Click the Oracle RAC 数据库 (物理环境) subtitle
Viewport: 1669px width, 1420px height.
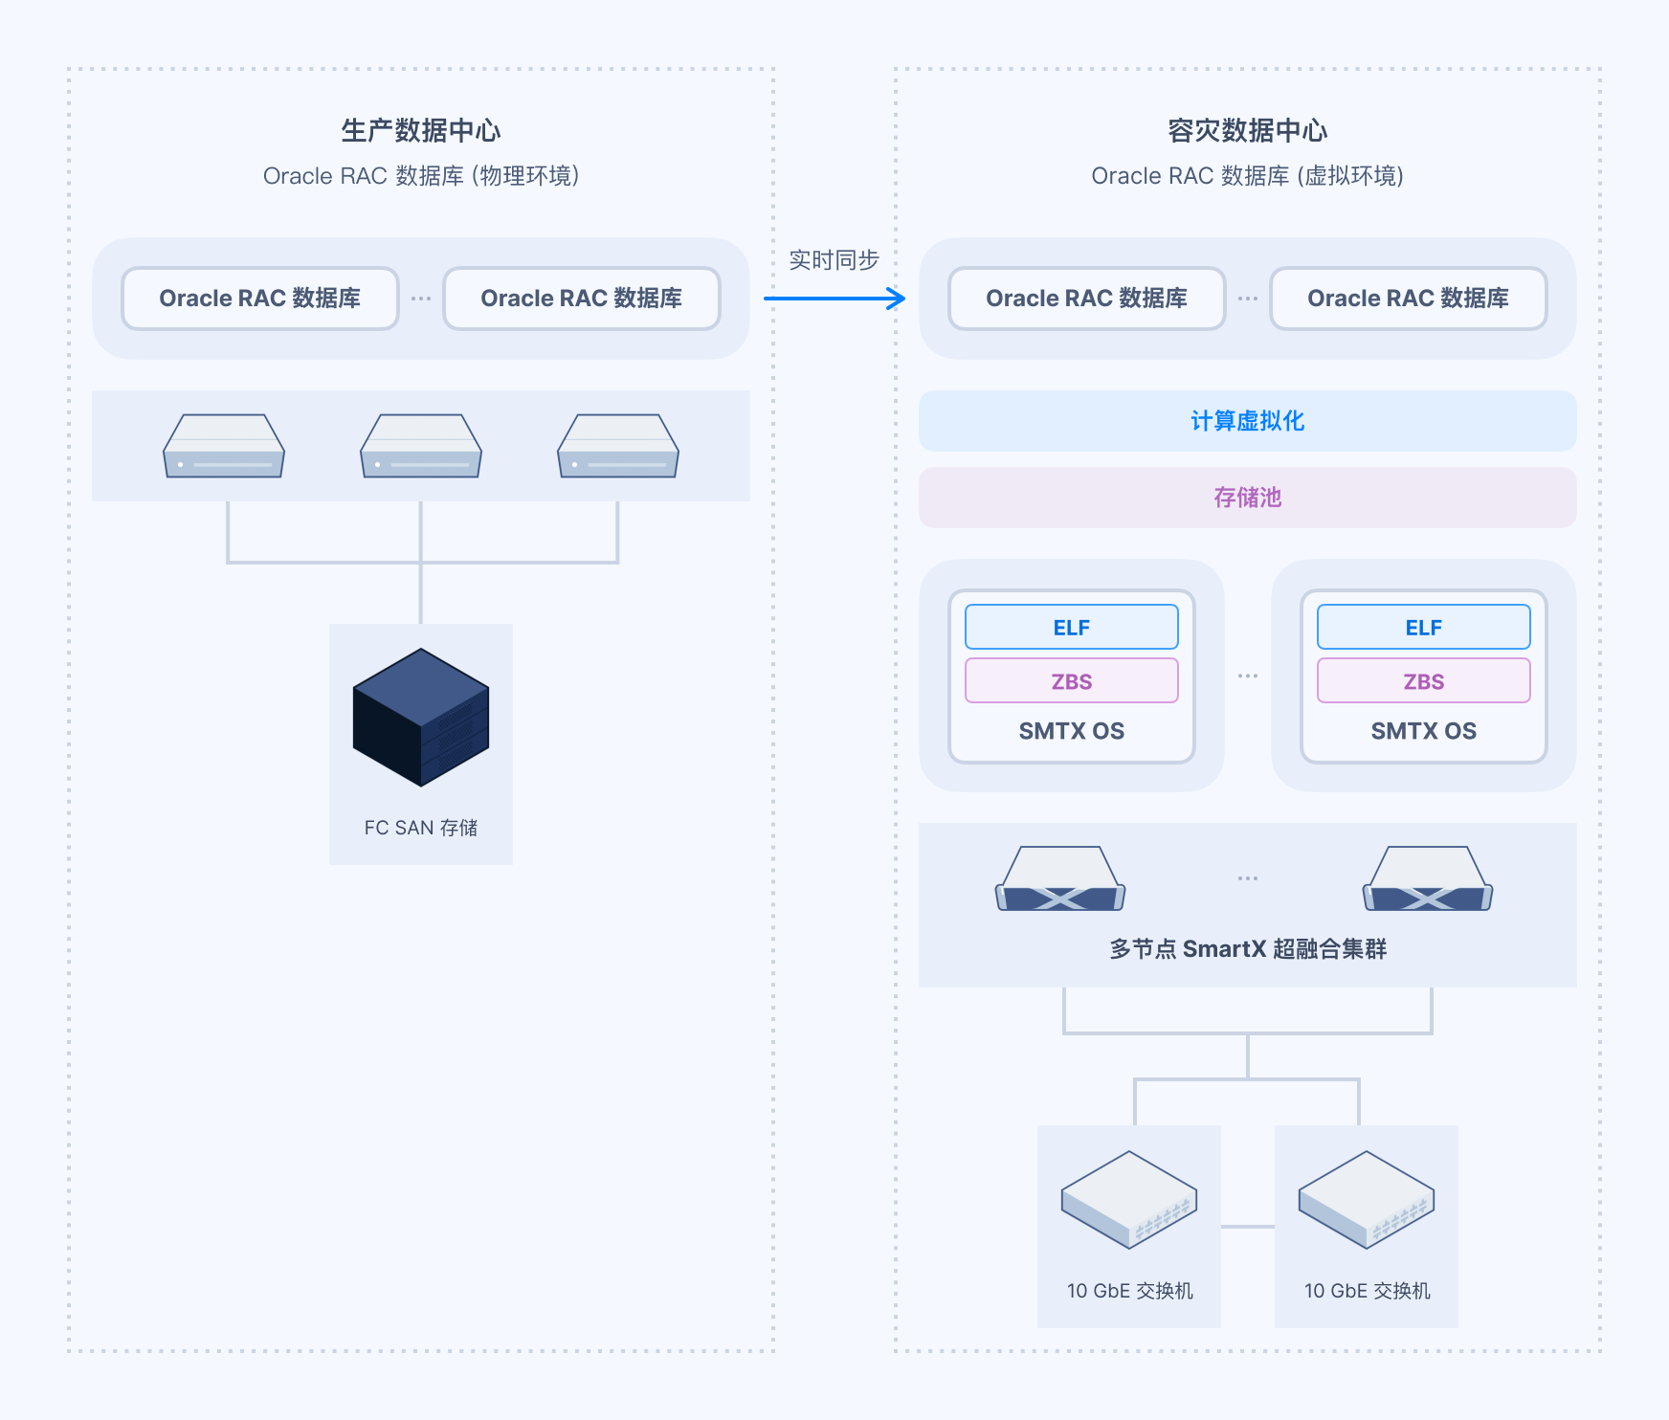421,176
